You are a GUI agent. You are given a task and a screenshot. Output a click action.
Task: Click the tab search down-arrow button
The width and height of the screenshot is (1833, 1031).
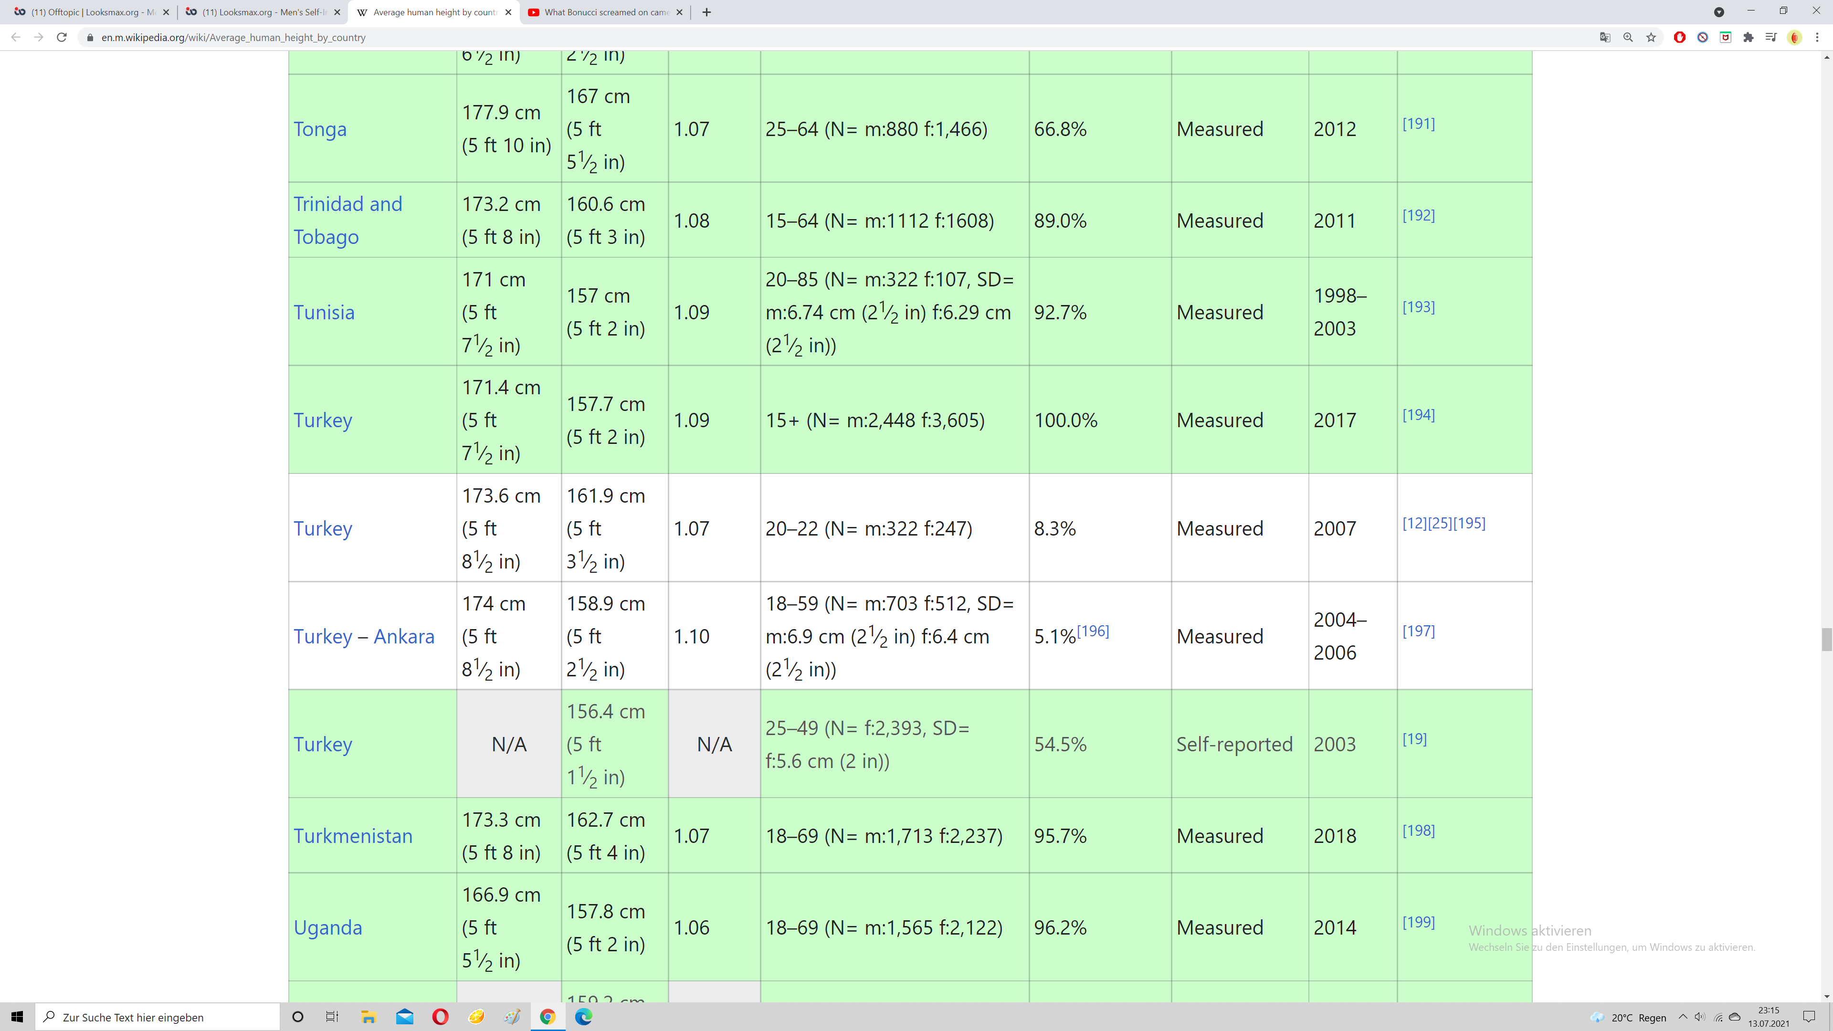coord(1718,12)
